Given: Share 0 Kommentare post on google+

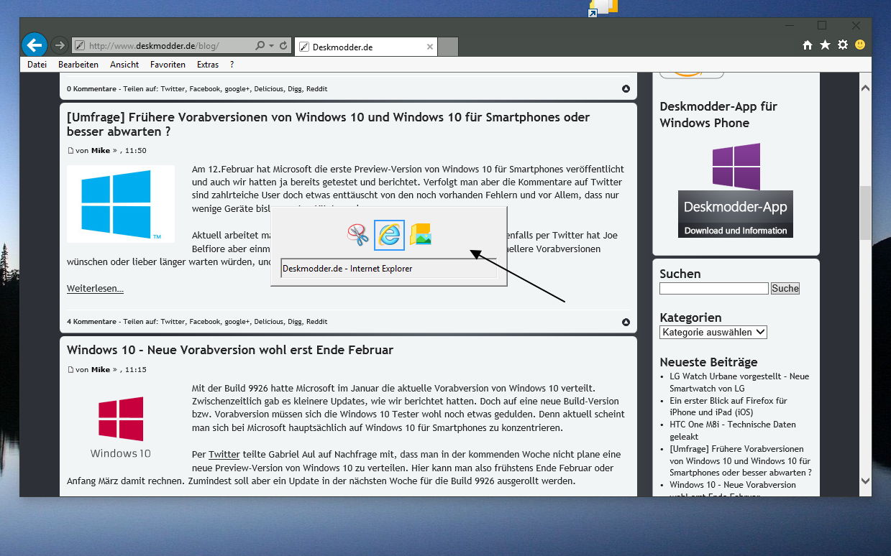Looking at the screenshot, I should click(x=237, y=89).
